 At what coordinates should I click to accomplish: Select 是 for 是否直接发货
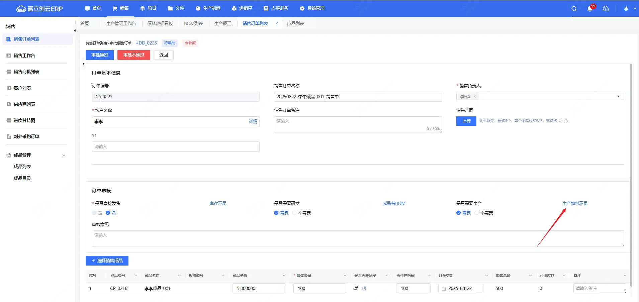tap(94, 213)
